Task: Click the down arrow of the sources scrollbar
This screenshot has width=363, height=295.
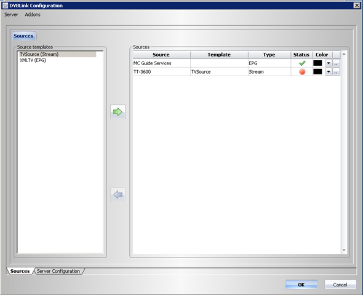Action: (344, 250)
